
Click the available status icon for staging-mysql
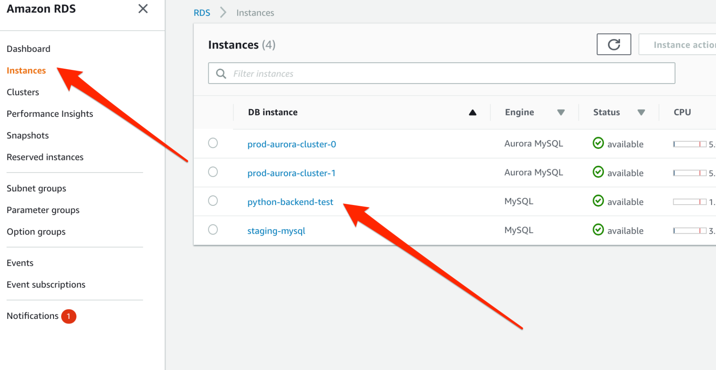click(x=598, y=230)
